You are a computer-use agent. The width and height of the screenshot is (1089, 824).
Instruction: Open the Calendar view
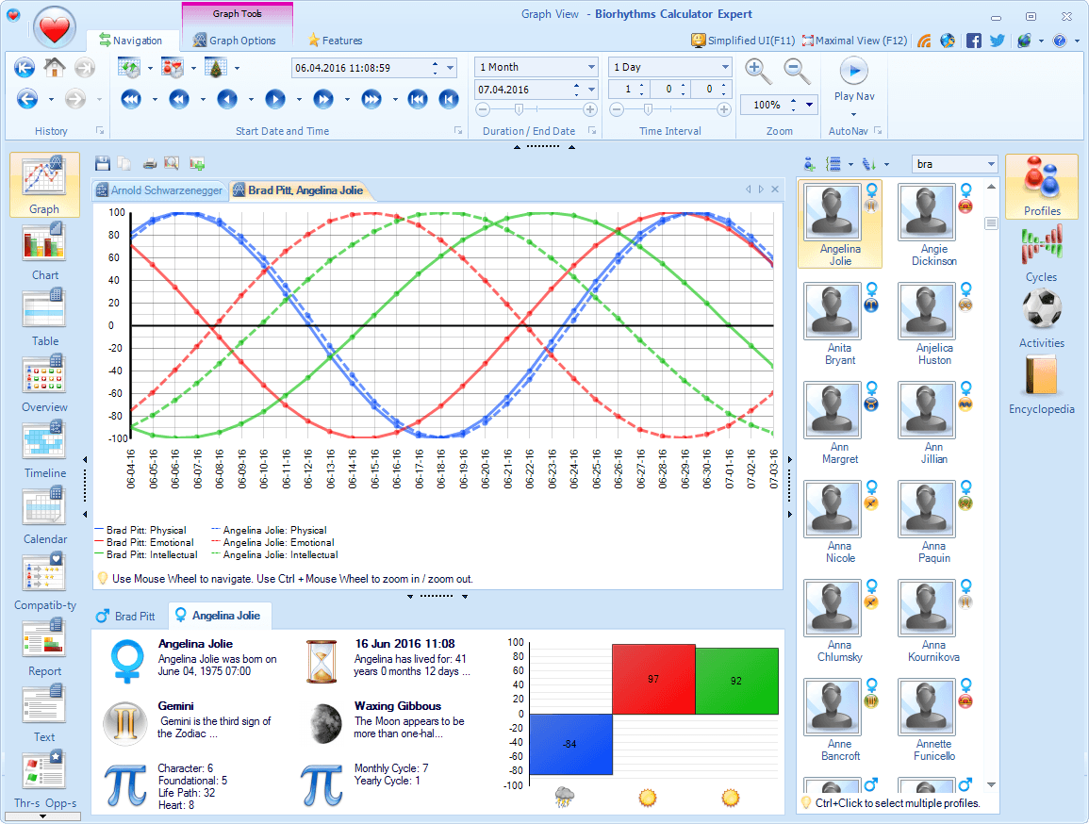point(44,515)
